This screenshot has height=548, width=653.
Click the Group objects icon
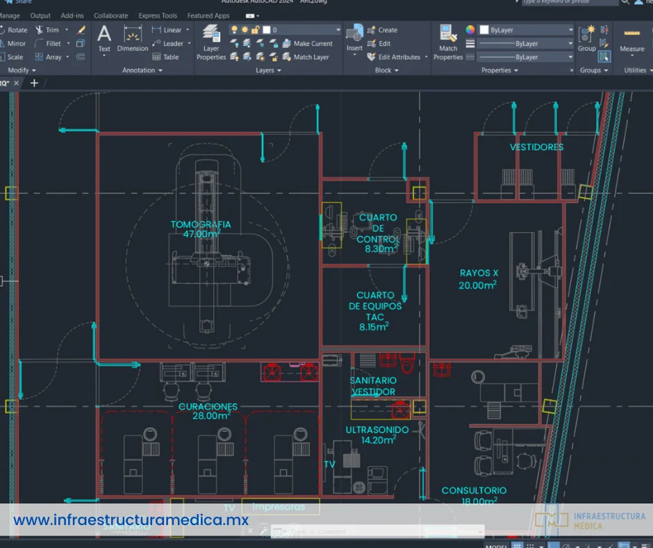(587, 36)
